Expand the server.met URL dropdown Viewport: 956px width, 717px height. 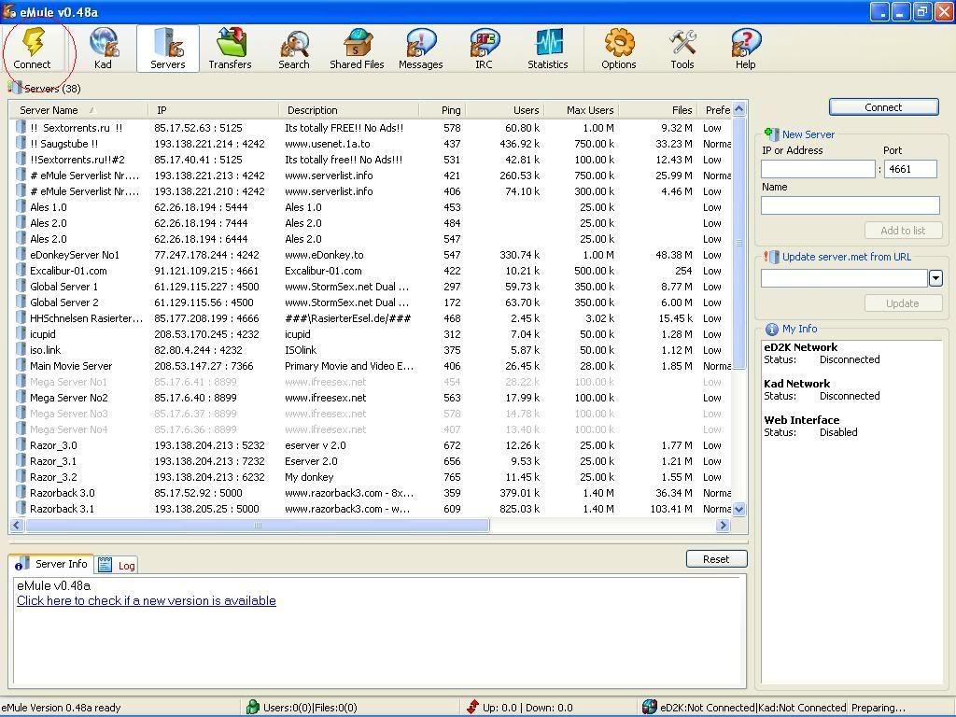[935, 278]
